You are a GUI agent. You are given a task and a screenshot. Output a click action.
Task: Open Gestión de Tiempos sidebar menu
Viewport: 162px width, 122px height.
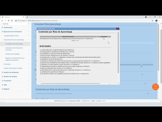click(x=15, y=77)
